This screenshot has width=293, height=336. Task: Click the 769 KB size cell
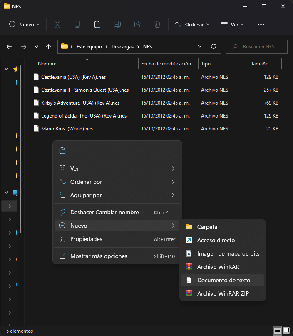[271, 103]
